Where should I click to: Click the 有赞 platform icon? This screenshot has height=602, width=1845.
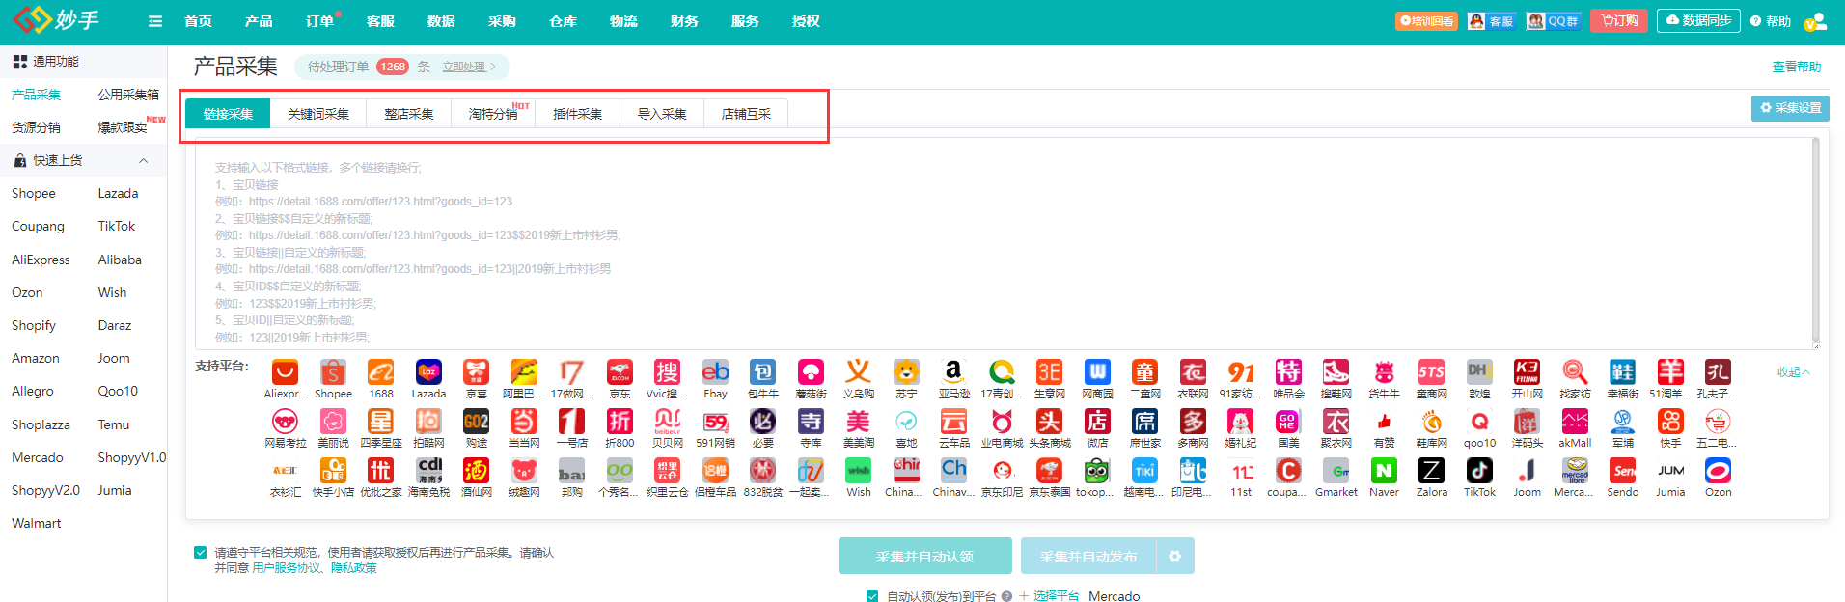(1384, 422)
